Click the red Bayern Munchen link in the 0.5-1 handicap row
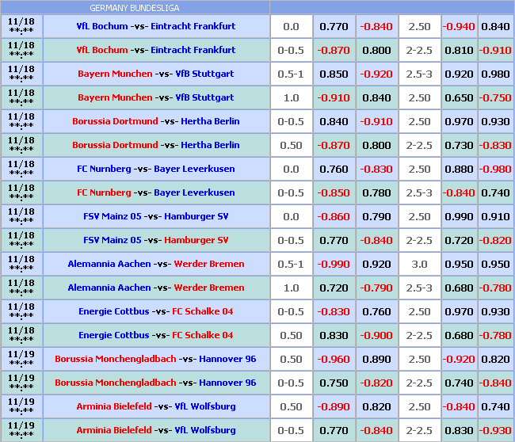Image resolution: width=515 pixels, height=442 pixels. pos(115,74)
